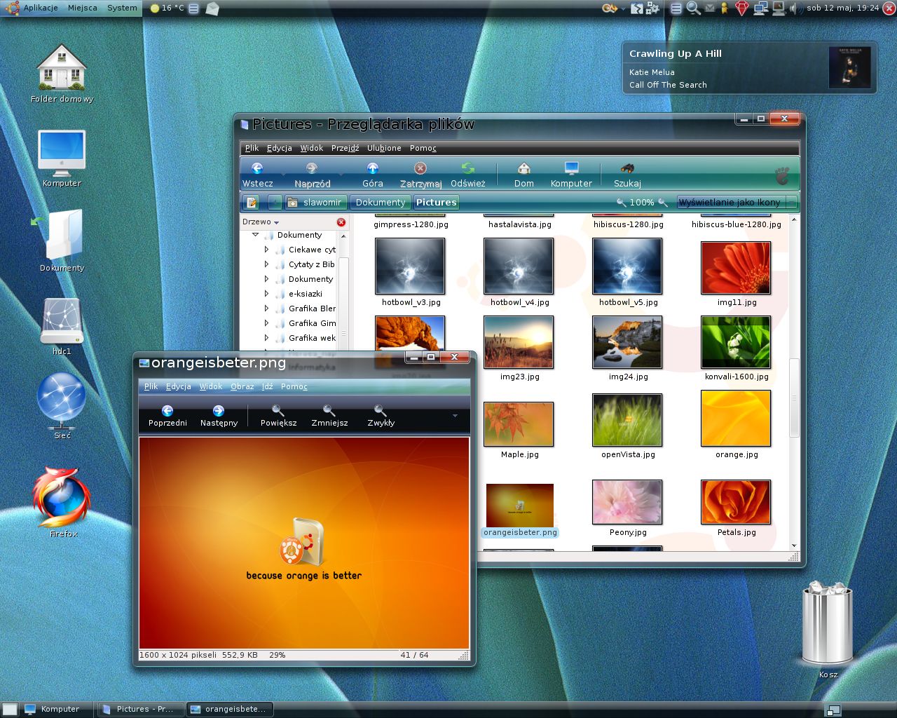Launch Firefox from desktop icon
Image resolution: width=897 pixels, height=718 pixels.
pyautogui.click(x=62, y=497)
